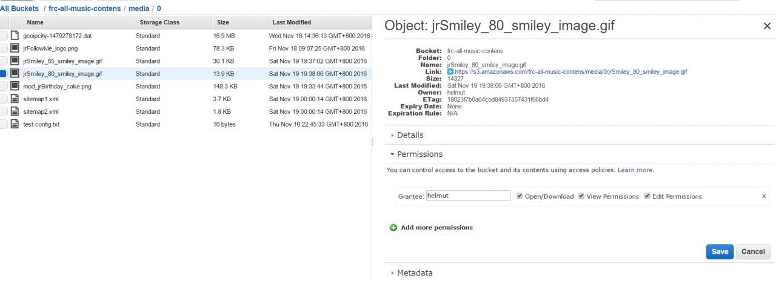Click the test-config.txt document icon
776x281 pixels.
[x=15, y=124]
